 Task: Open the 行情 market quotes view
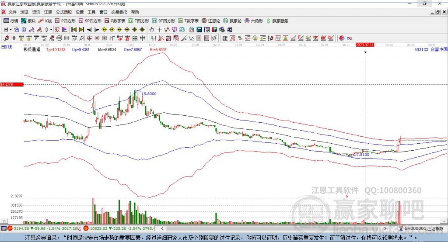pos(10,21)
